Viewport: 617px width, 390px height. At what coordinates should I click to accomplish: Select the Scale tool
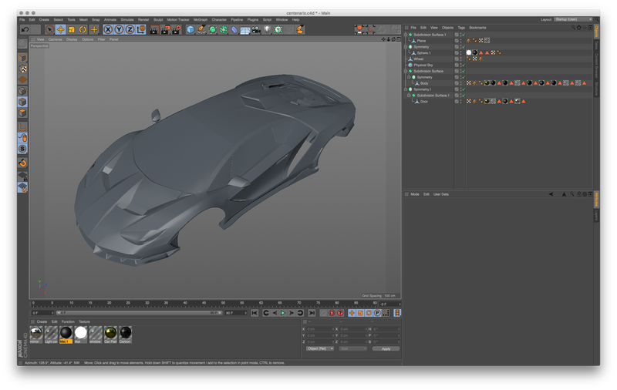click(72, 29)
